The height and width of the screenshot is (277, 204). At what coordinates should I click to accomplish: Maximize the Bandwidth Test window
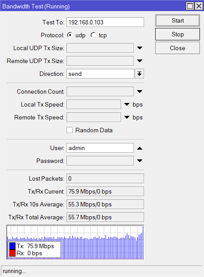point(190,6)
